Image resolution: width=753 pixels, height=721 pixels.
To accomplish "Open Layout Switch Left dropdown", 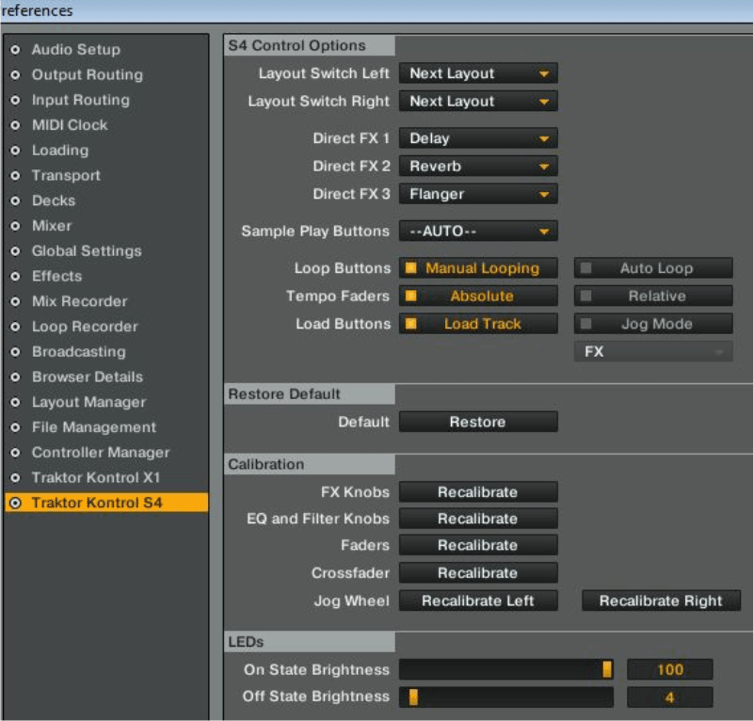I will click(478, 73).
